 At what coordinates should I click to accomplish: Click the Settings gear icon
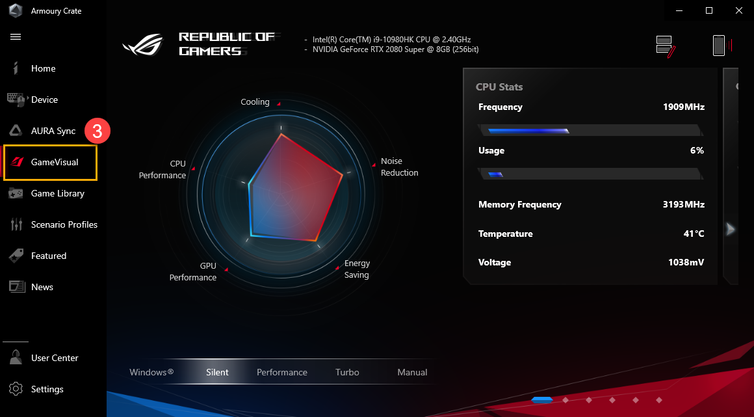16,388
